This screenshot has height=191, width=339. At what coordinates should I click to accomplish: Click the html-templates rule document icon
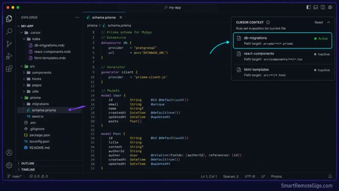tap(239, 70)
